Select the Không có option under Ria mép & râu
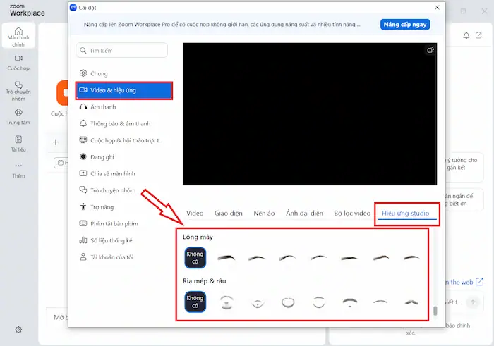The image size is (494, 346). (x=195, y=302)
